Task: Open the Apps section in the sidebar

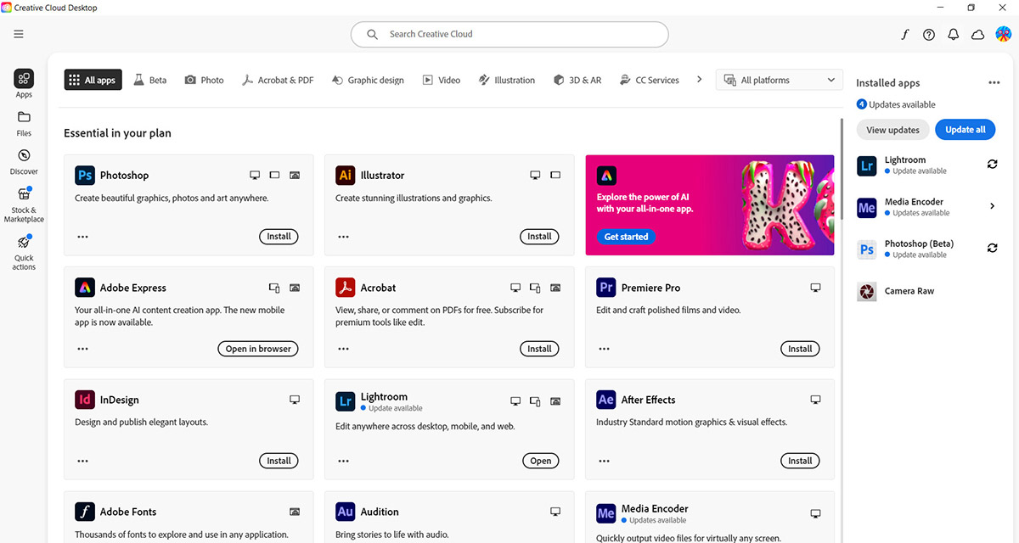Action: click(24, 84)
